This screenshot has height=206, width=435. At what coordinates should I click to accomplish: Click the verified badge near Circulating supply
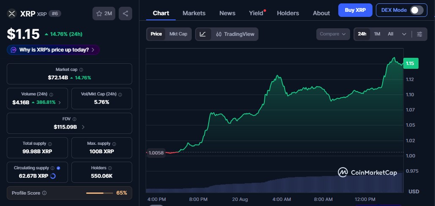pos(58,168)
